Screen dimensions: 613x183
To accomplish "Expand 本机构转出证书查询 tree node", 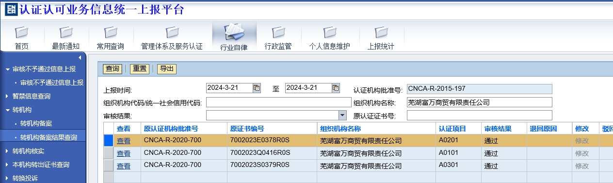I will click(7, 165).
